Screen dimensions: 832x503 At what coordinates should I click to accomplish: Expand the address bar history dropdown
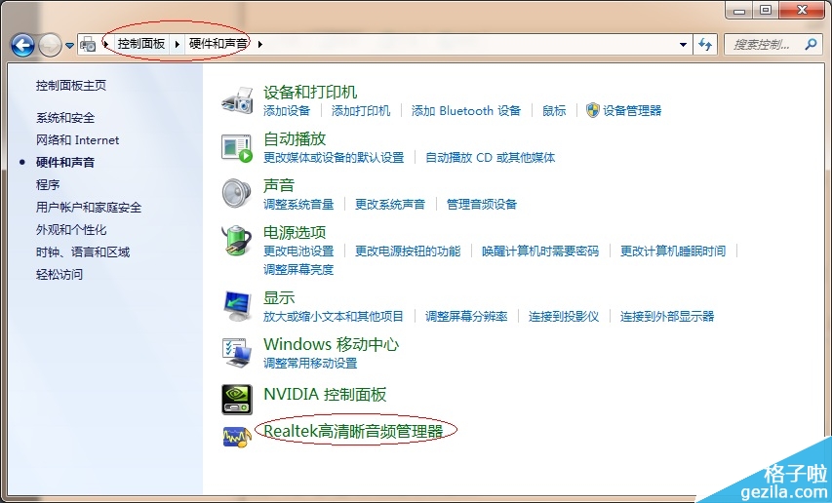[683, 44]
